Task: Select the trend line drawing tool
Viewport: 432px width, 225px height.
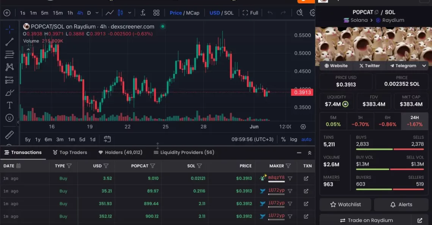Action: (9, 42)
